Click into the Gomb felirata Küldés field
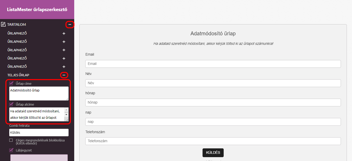 tap(39, 132)
